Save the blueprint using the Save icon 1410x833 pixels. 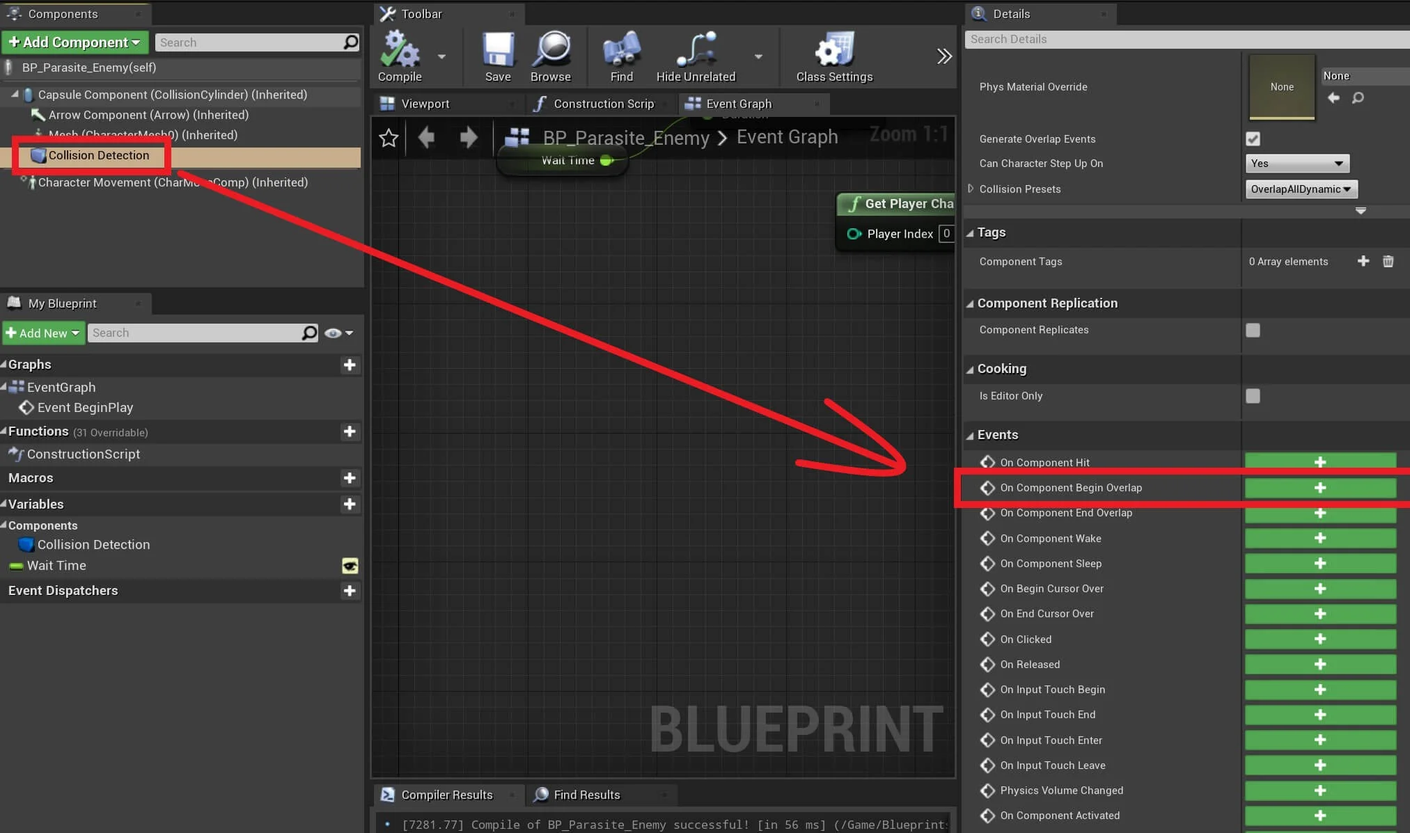[x=498, y=56]
